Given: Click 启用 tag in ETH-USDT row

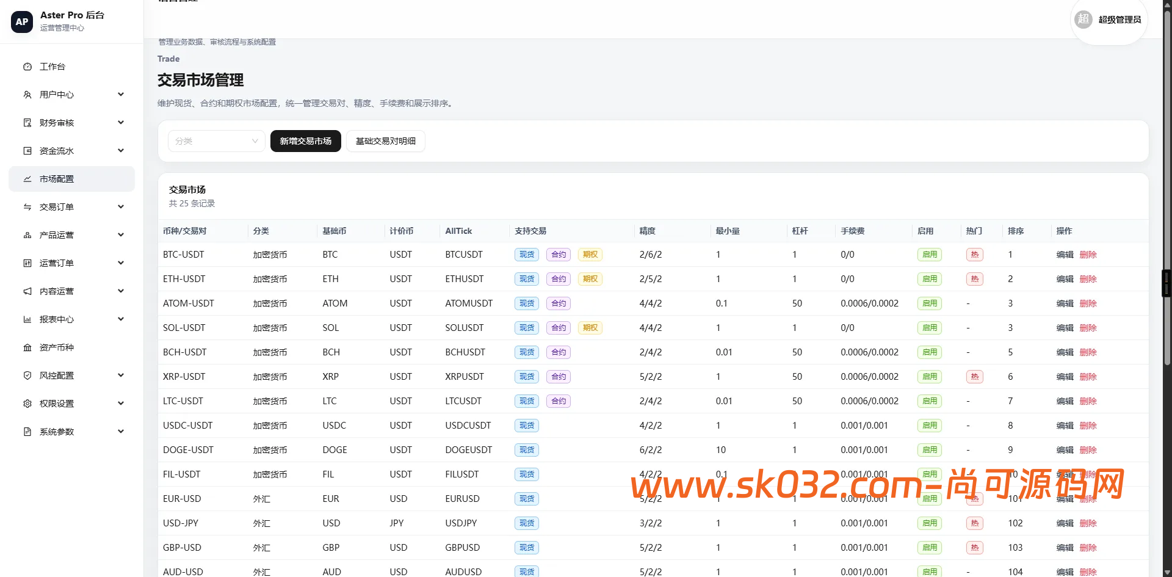Looking at the screenshot, I should click(x=929, y=279).
